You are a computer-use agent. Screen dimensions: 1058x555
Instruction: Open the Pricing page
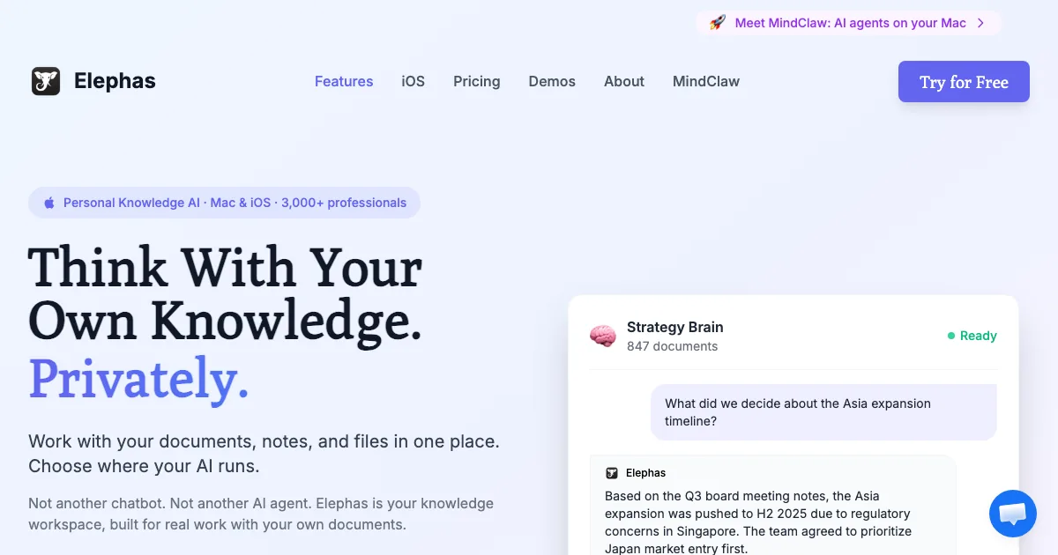click(x=476, y=82)
